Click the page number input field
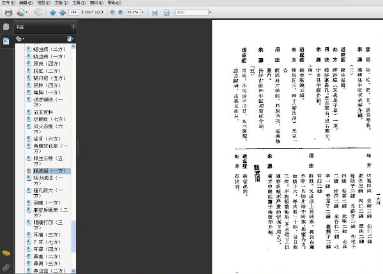This screenshot has width=383, height=274. pos(73,12)
